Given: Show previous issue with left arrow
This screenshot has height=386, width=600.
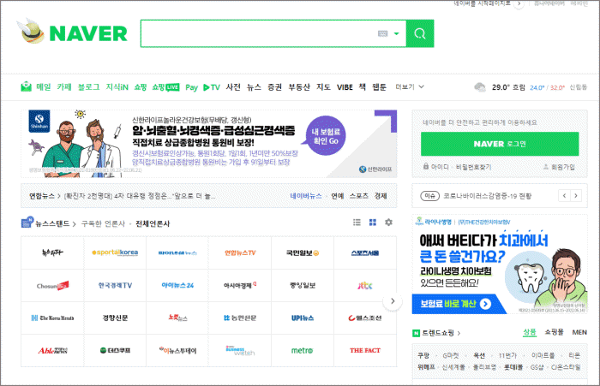Looking at the screenshot, I should 564,196.
